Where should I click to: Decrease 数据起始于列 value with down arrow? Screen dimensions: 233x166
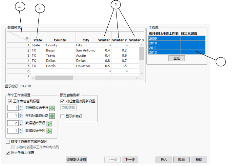coord(21,132)
